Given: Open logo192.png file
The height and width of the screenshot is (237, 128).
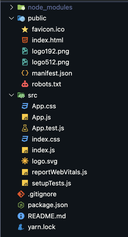Looking at the screenshot, I should pyautogui.click(x=51, y=52).
